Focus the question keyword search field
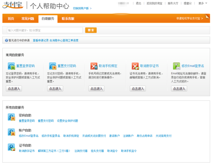219x163 pixels. click(45, 30)
